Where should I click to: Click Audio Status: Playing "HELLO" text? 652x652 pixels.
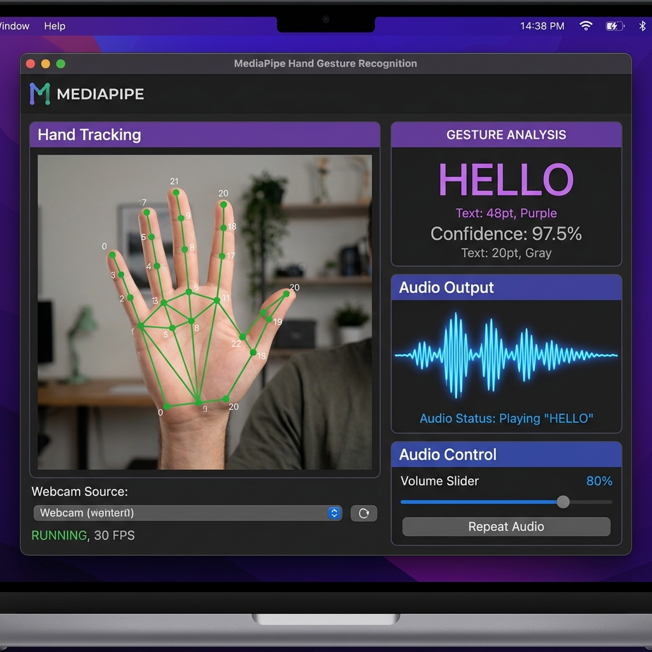coord(506,418)
